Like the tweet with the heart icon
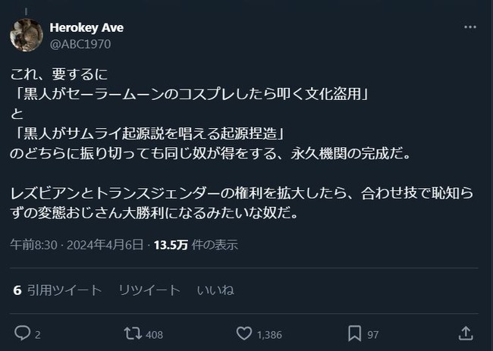Image resolution: width=493 pixels, height=351 pixels. pyautogui.click(x=243, y=334)
